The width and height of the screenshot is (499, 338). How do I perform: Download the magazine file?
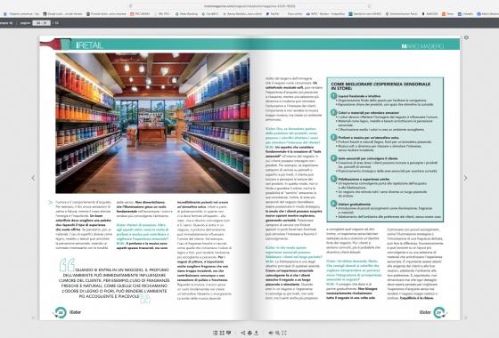click(257, 333)
